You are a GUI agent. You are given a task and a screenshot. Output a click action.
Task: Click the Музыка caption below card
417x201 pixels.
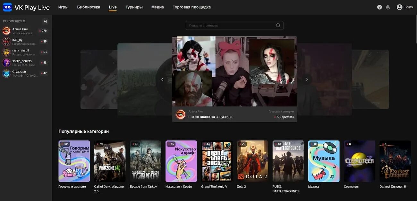(x=314, y=187)
